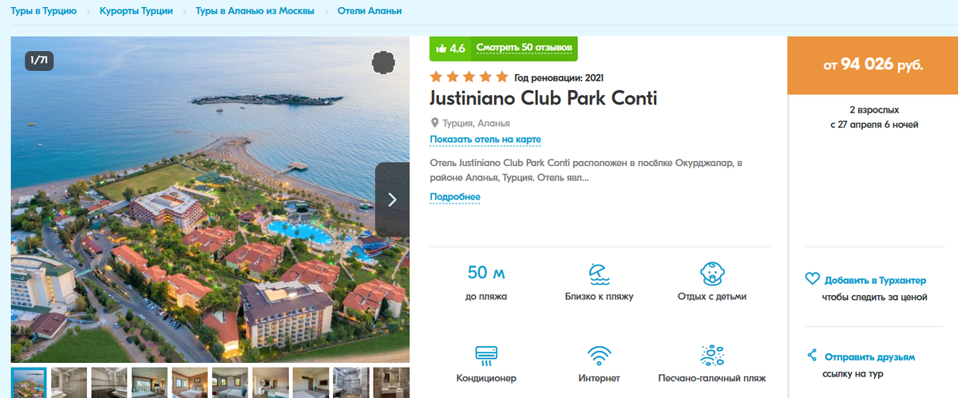The height and width of the screenshot is (398, 958).
Task: Click the hotel star rating
Action: 469,77
